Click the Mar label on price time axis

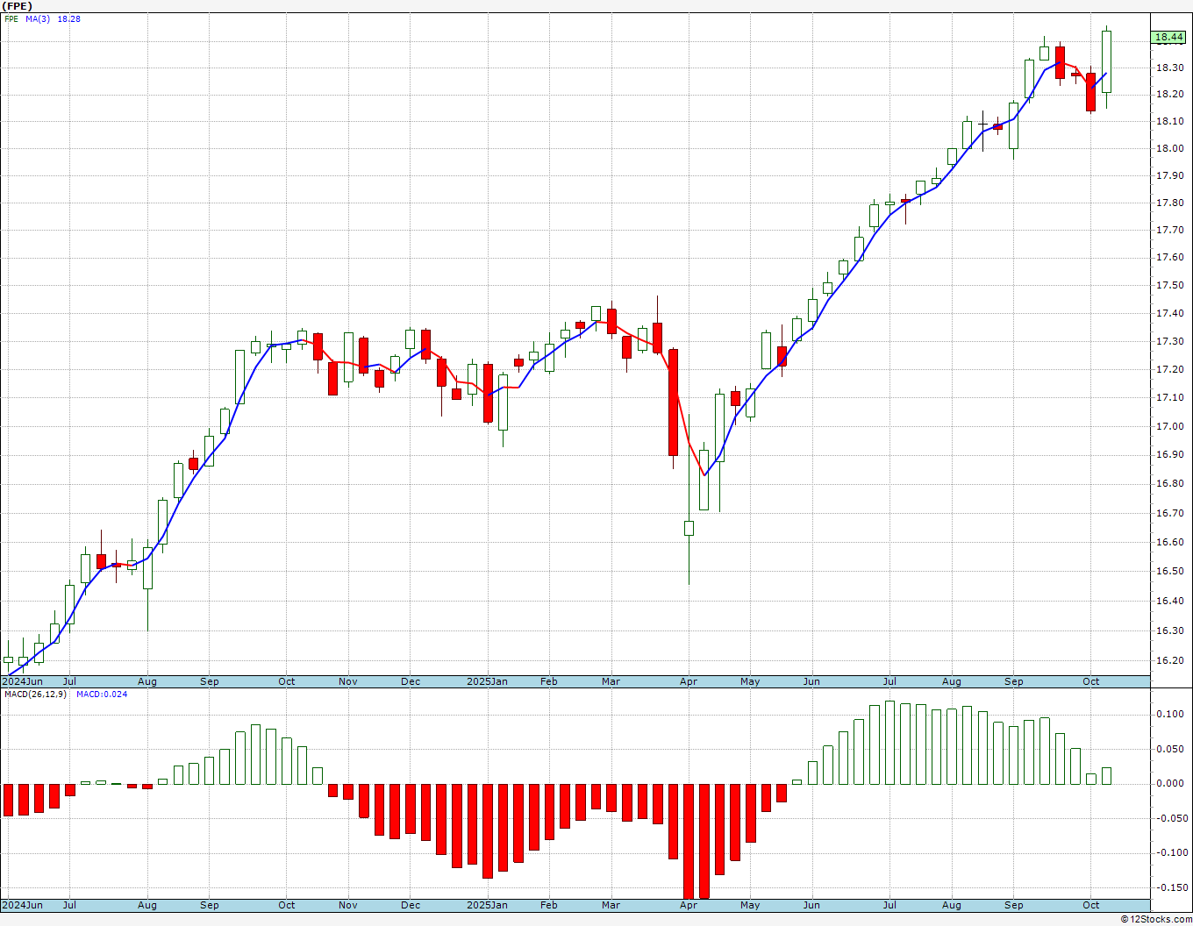point(611,681)
